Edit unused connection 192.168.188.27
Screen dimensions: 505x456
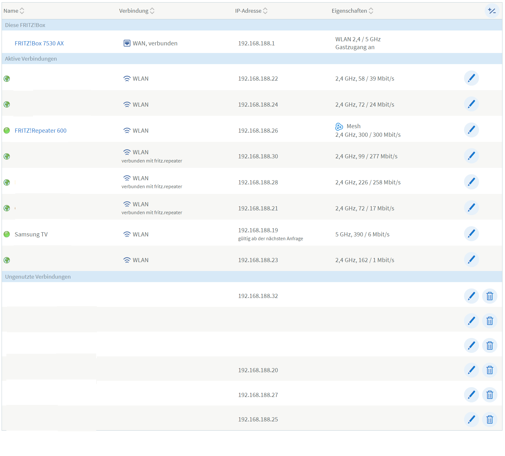click(x=471, y=395)
